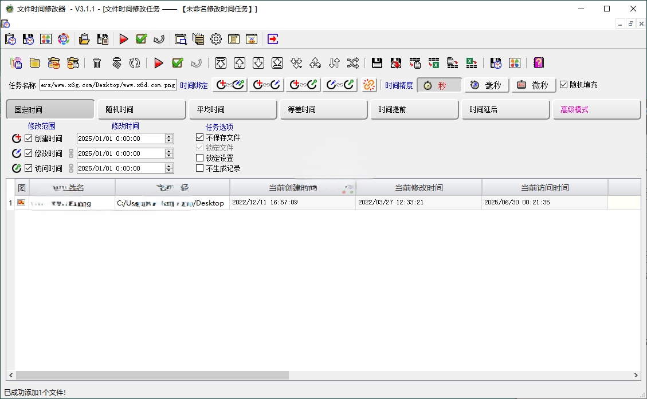The image size is (647, 399).
Task: Click the clipboard with clock icon in top toolbar
Action: [11, 39]
